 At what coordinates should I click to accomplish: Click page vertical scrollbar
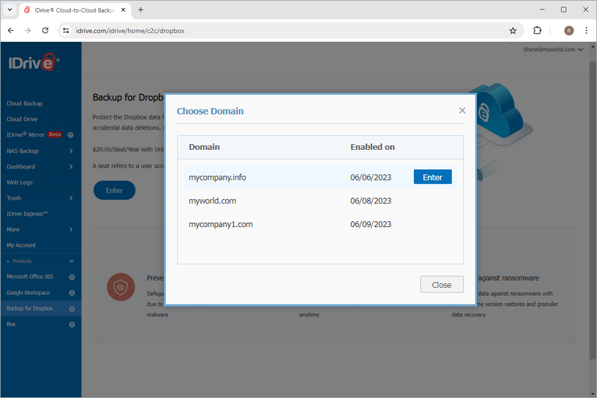click(x=593, y=210)
